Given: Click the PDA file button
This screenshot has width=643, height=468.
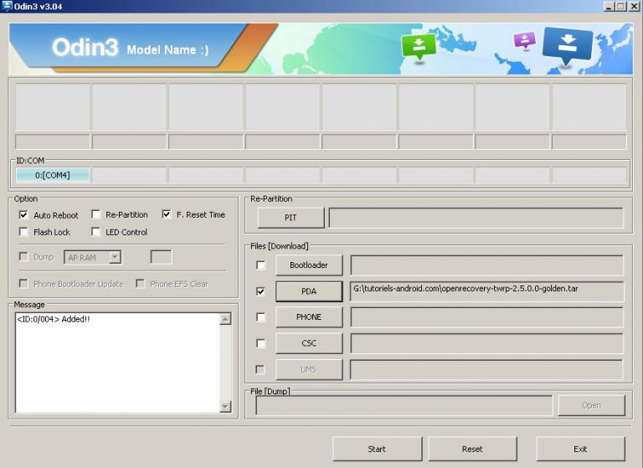Looking at the screenshot, I should click(309, 291).
